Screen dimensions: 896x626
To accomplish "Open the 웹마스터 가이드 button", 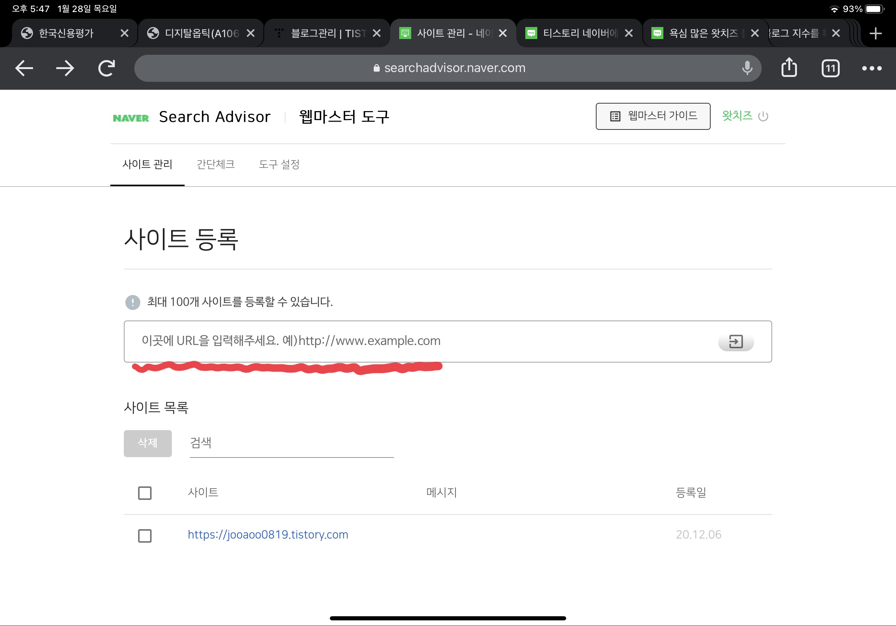I will (x=652, y=116).
